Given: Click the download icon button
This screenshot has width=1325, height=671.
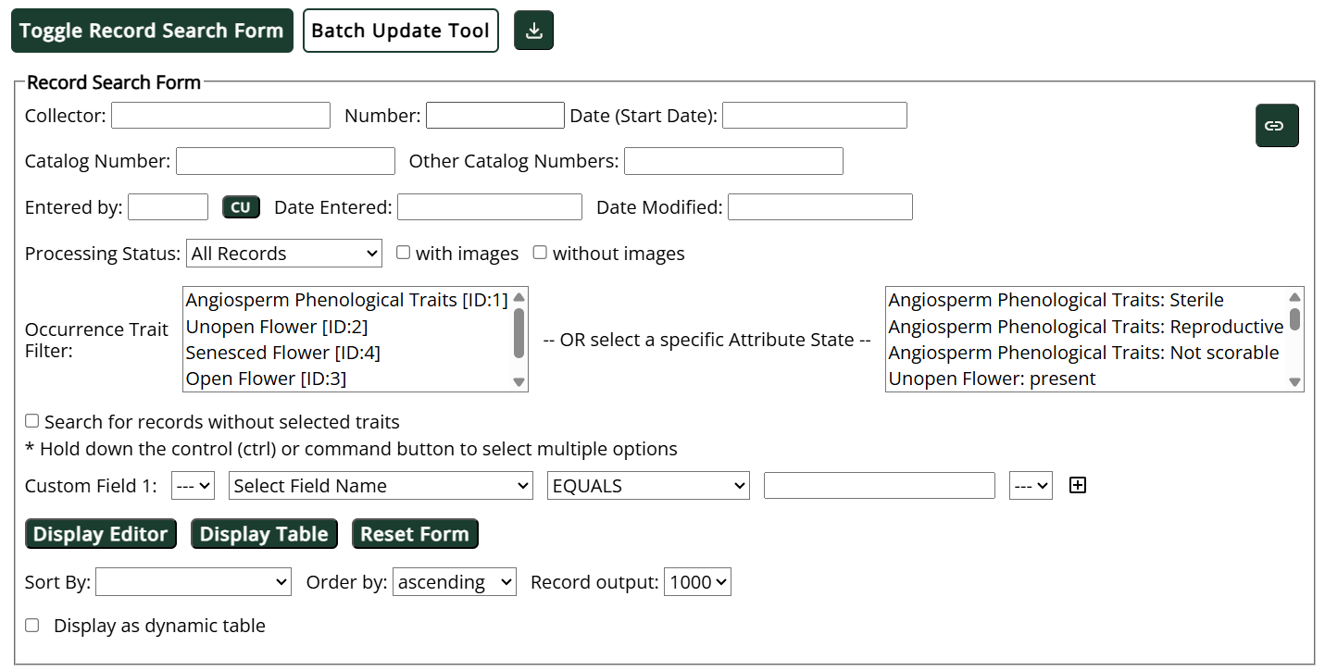Looking at the screenshot, I should point(533,31).
